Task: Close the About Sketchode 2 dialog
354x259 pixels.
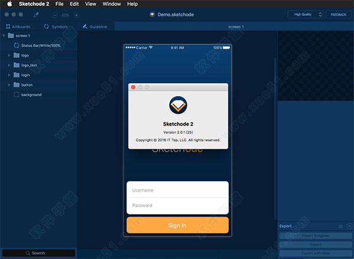Action: pyautogui.click(x=133, y=87)
